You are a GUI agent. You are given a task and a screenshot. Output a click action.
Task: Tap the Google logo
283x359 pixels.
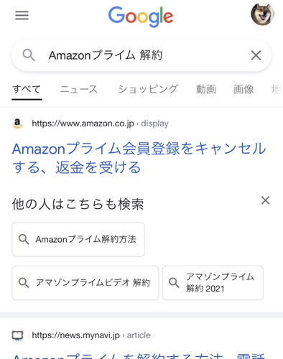pos(141,17)
